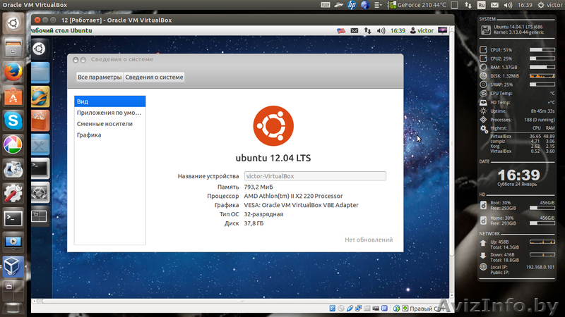Click the HP icon in the top panel
This screenshot has height=317, width=565.
[352, 6]
